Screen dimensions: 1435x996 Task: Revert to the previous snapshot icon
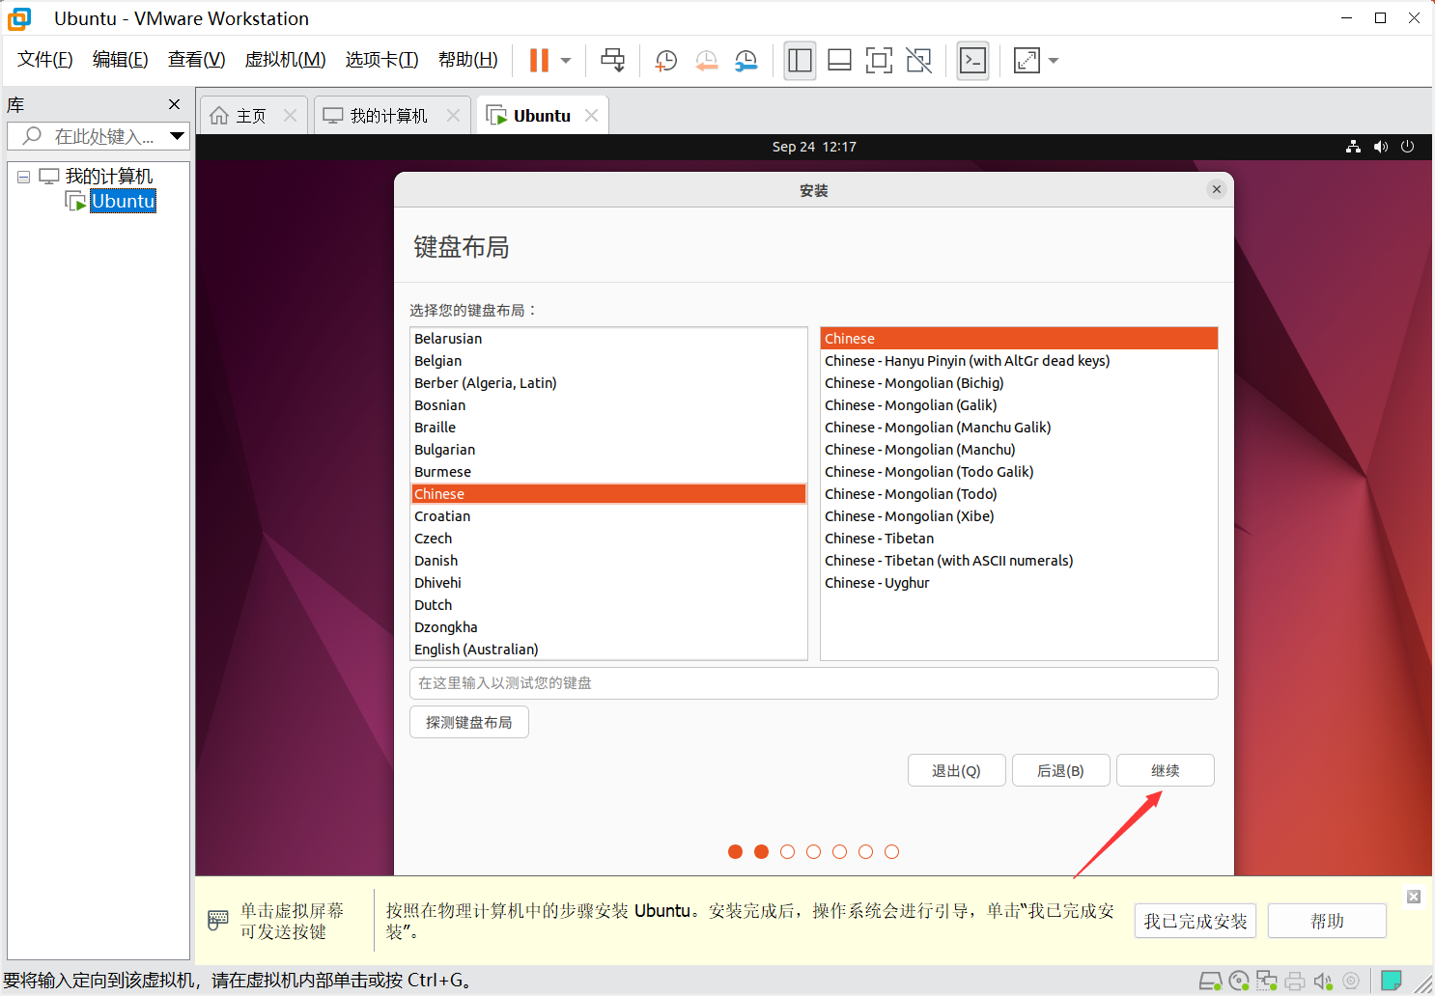(707, 61)
